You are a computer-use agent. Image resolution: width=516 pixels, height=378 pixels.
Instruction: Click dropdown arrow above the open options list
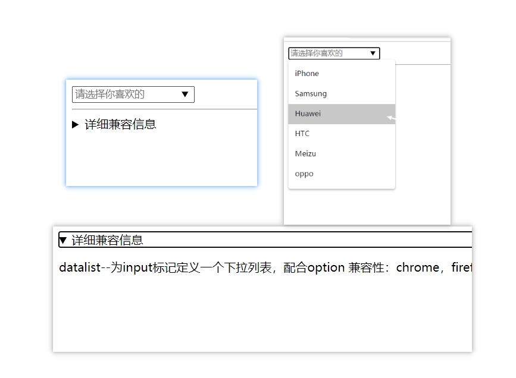(373, 53)
